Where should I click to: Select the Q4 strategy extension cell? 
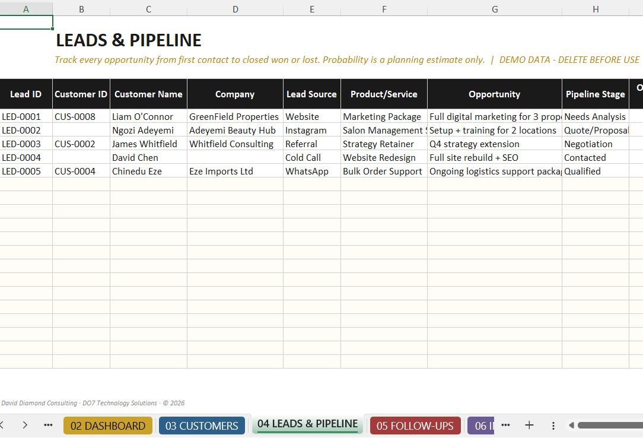[495, 144]
